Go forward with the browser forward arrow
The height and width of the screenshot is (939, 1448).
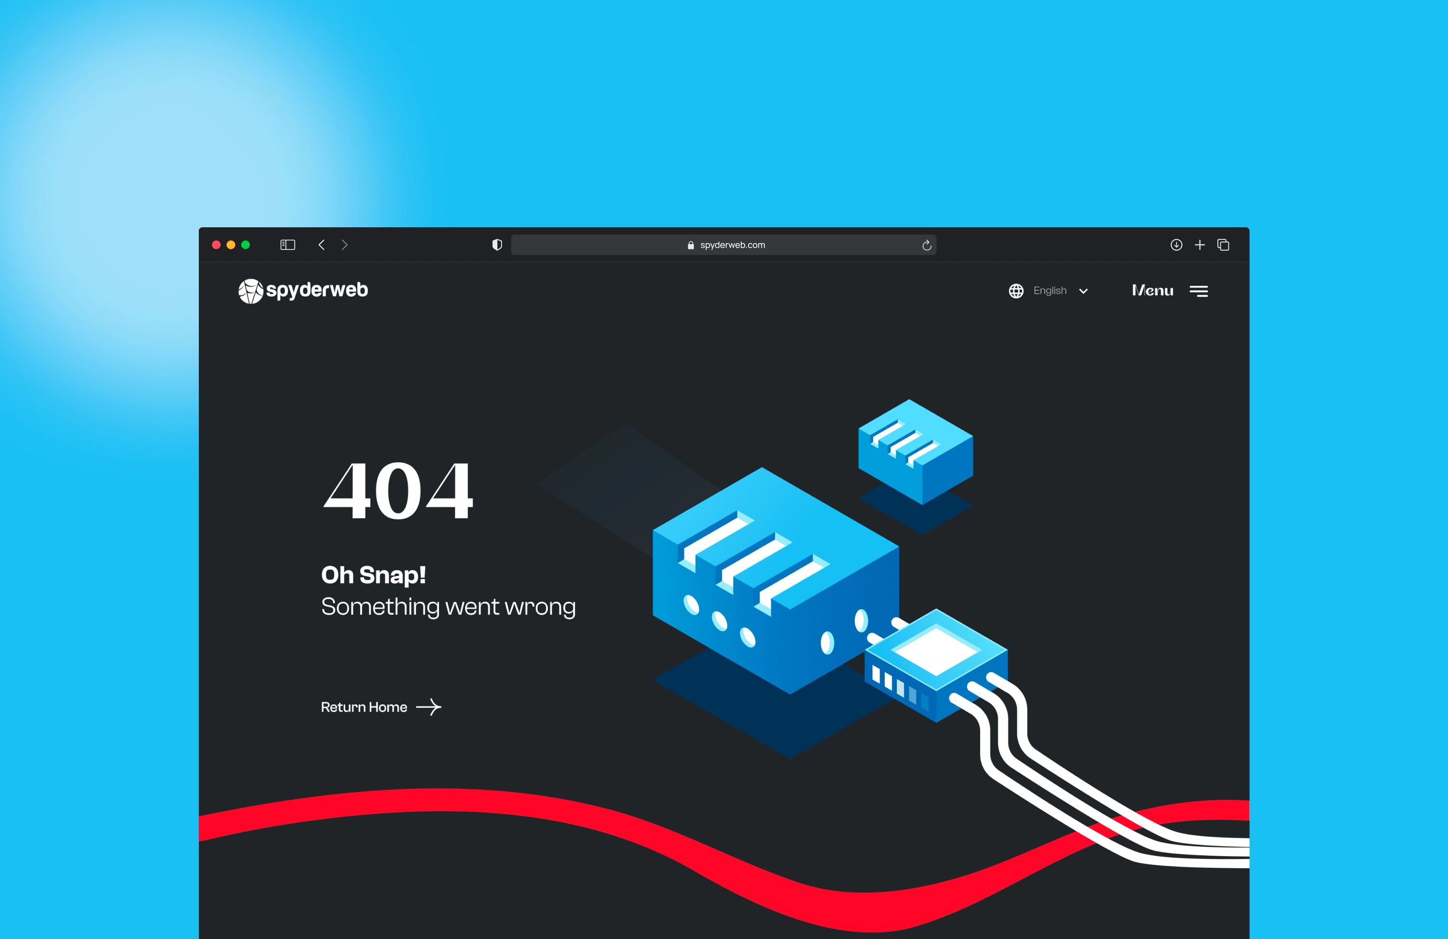tap(344, 245)
